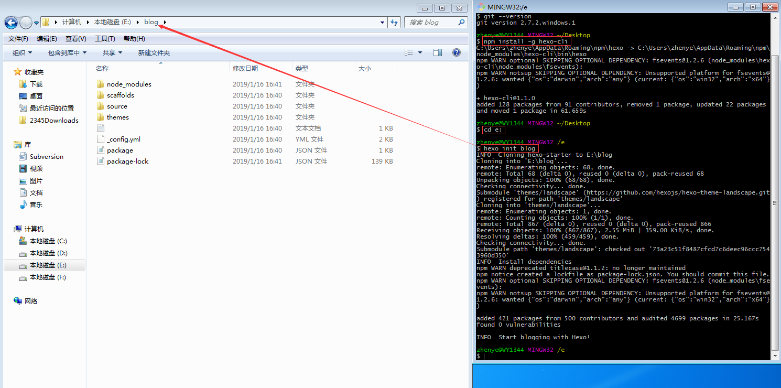
Task: Select the scaffolds folder
Action: click(121, 95)
